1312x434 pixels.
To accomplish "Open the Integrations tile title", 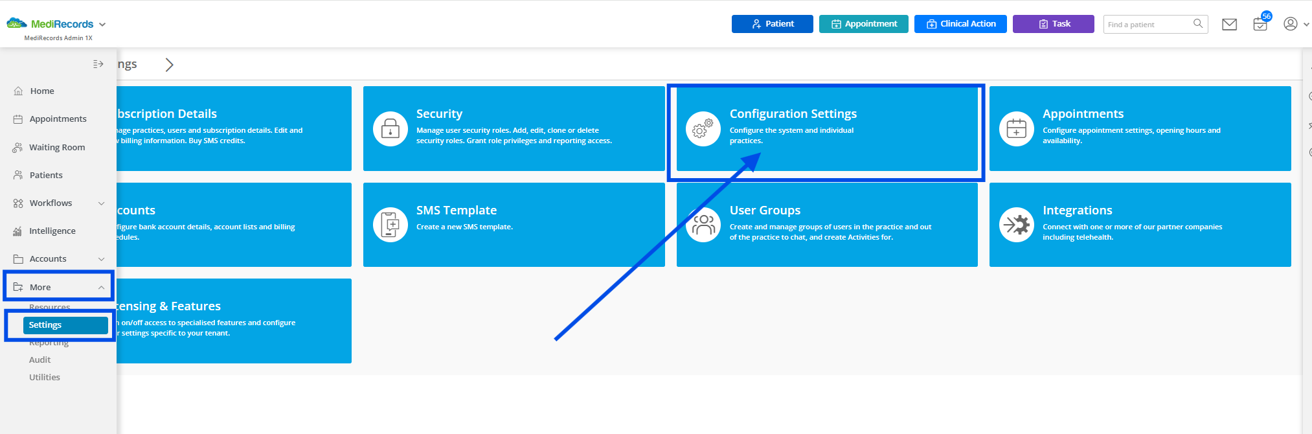I will coord(1078,211).
